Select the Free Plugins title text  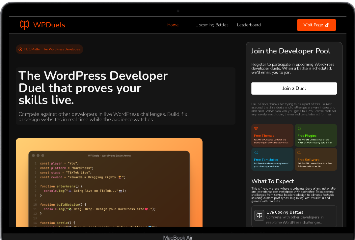[307, 136]
